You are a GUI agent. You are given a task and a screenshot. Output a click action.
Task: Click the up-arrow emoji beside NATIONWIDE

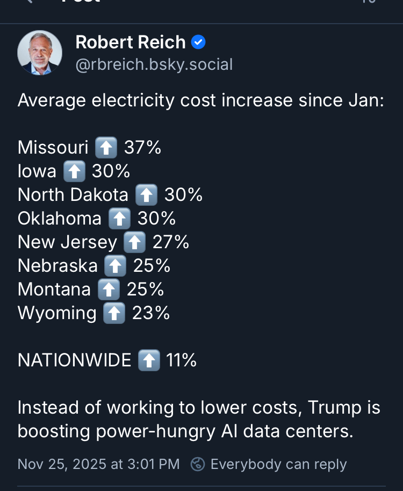pos(149,360)
